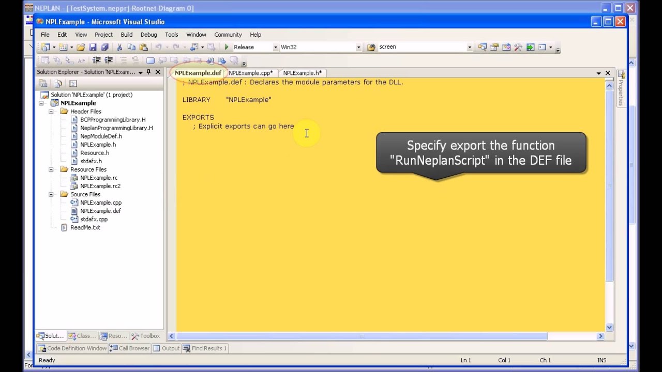Toggle auto-hide pin on Solution Explorer

pyautogui.click(x=149, y=72)
